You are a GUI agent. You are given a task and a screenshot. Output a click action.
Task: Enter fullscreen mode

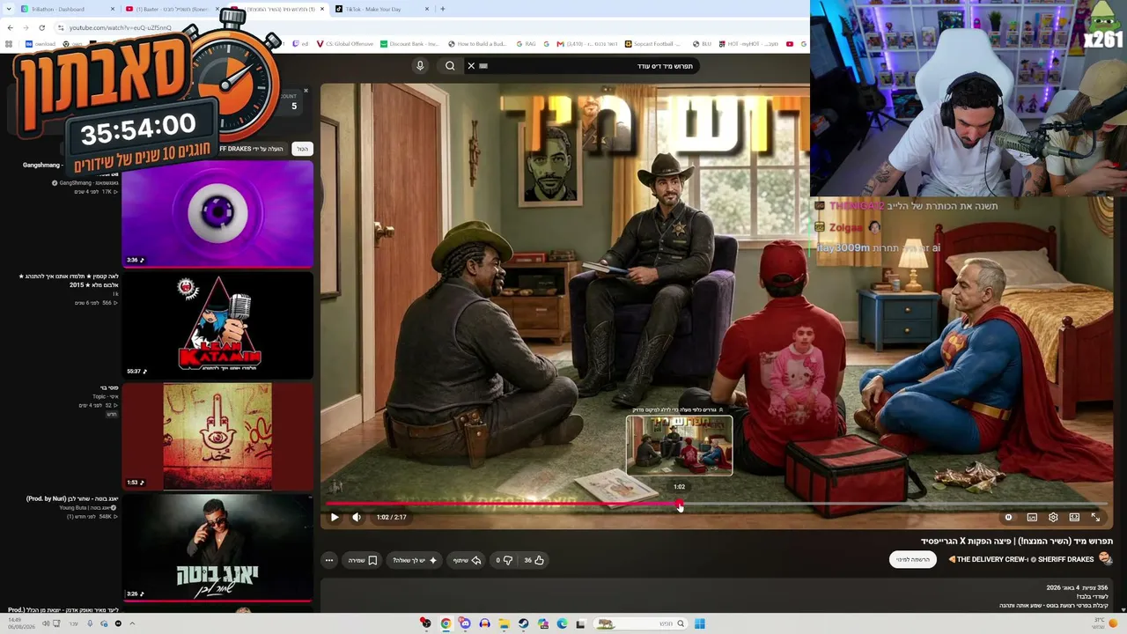click(x=1095, y=517)
